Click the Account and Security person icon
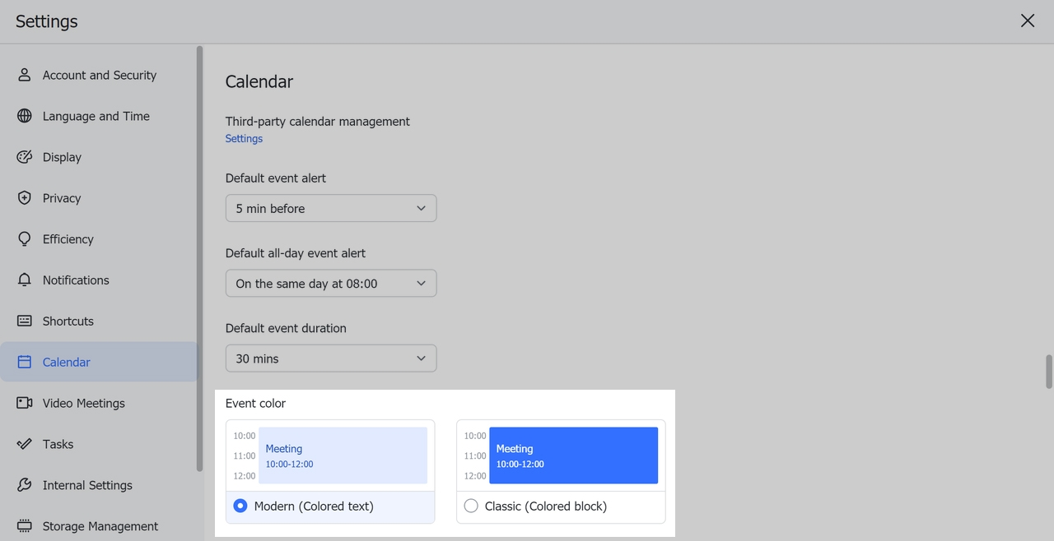 click(x=25, y=75)
